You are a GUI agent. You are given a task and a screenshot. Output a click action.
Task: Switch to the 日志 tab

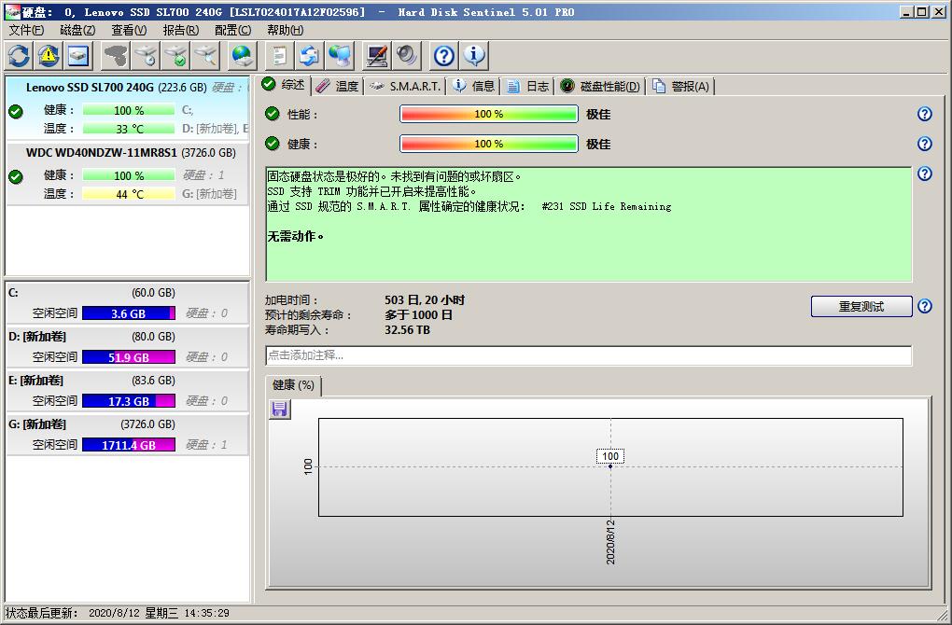(527, 86)
